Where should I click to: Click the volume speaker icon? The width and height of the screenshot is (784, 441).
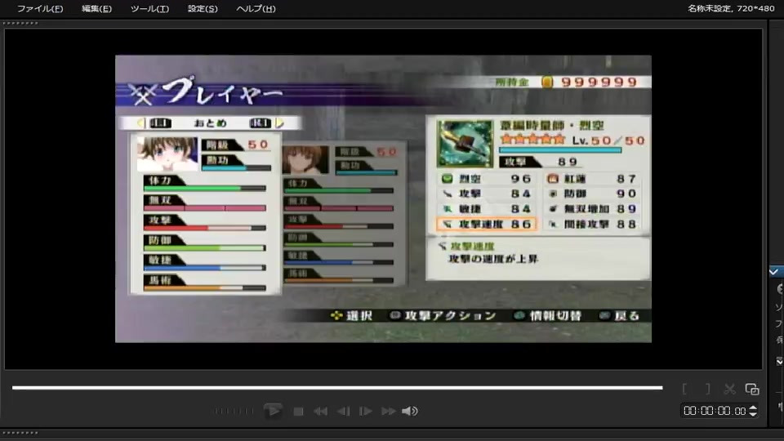[409, 411]
